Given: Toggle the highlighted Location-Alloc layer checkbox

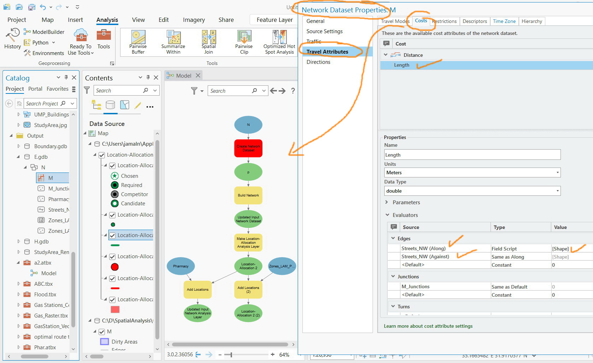Looking at the screenshot, I should click(112, 235).
